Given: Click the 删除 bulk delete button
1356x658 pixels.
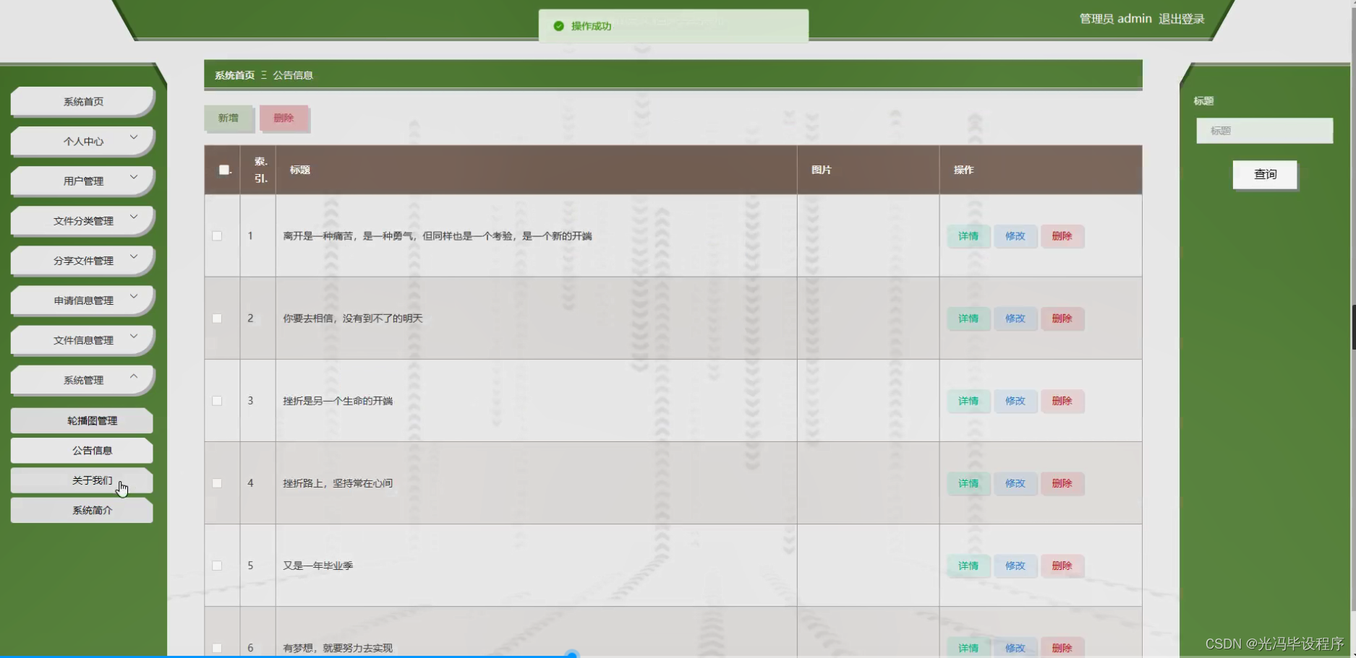Looking at the screenshot, I should pyautogui.click(x=284, y=118).
